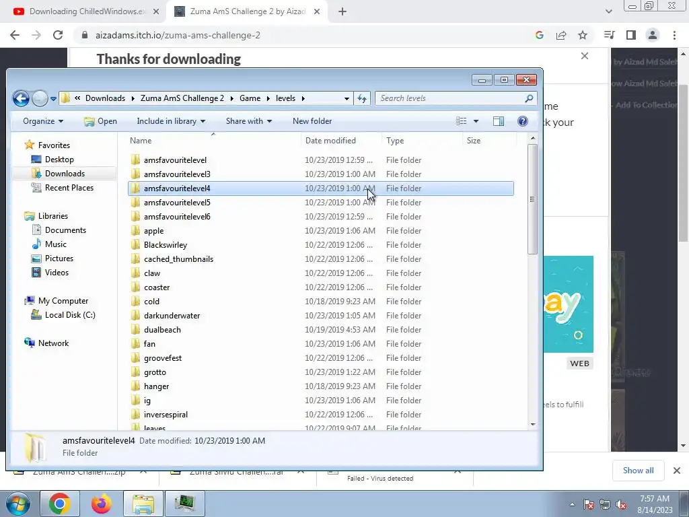The height and width of the screenshot is (517, 689).
Task: Click the Chrome address bar URL
Action: pos(178,35)
